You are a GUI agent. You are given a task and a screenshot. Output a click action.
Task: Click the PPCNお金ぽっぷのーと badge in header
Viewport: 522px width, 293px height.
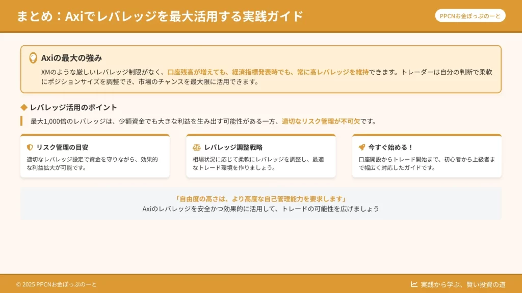pos(470,16)
